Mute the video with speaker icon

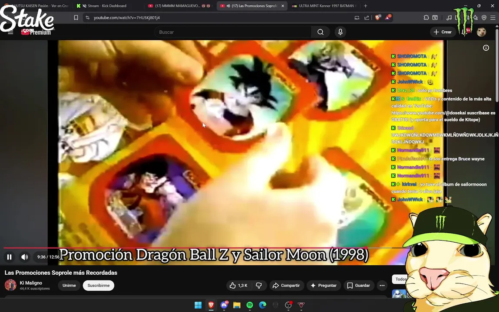tap(24, 257)
